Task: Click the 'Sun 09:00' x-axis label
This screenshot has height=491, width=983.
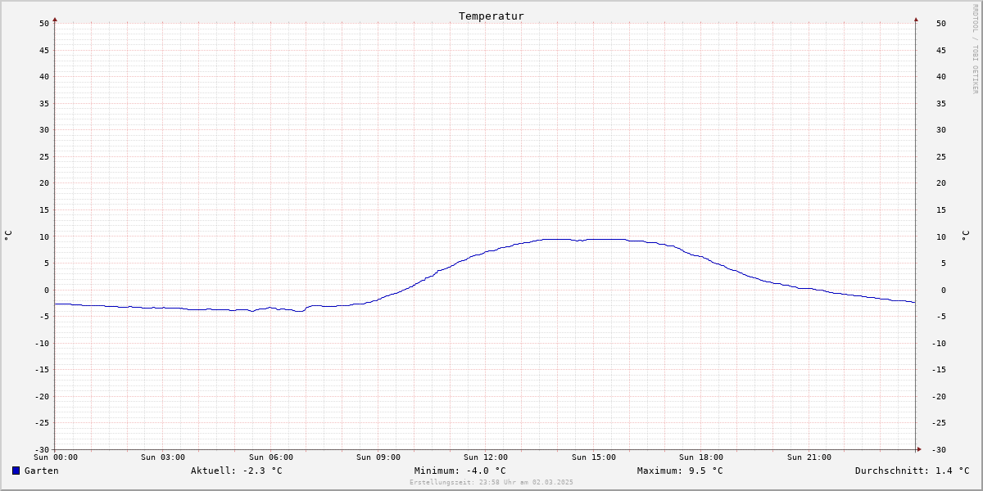Action: point(378,457)
